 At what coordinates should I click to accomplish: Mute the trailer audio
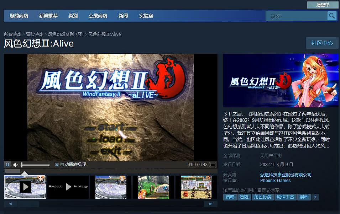tap(15, 164)
